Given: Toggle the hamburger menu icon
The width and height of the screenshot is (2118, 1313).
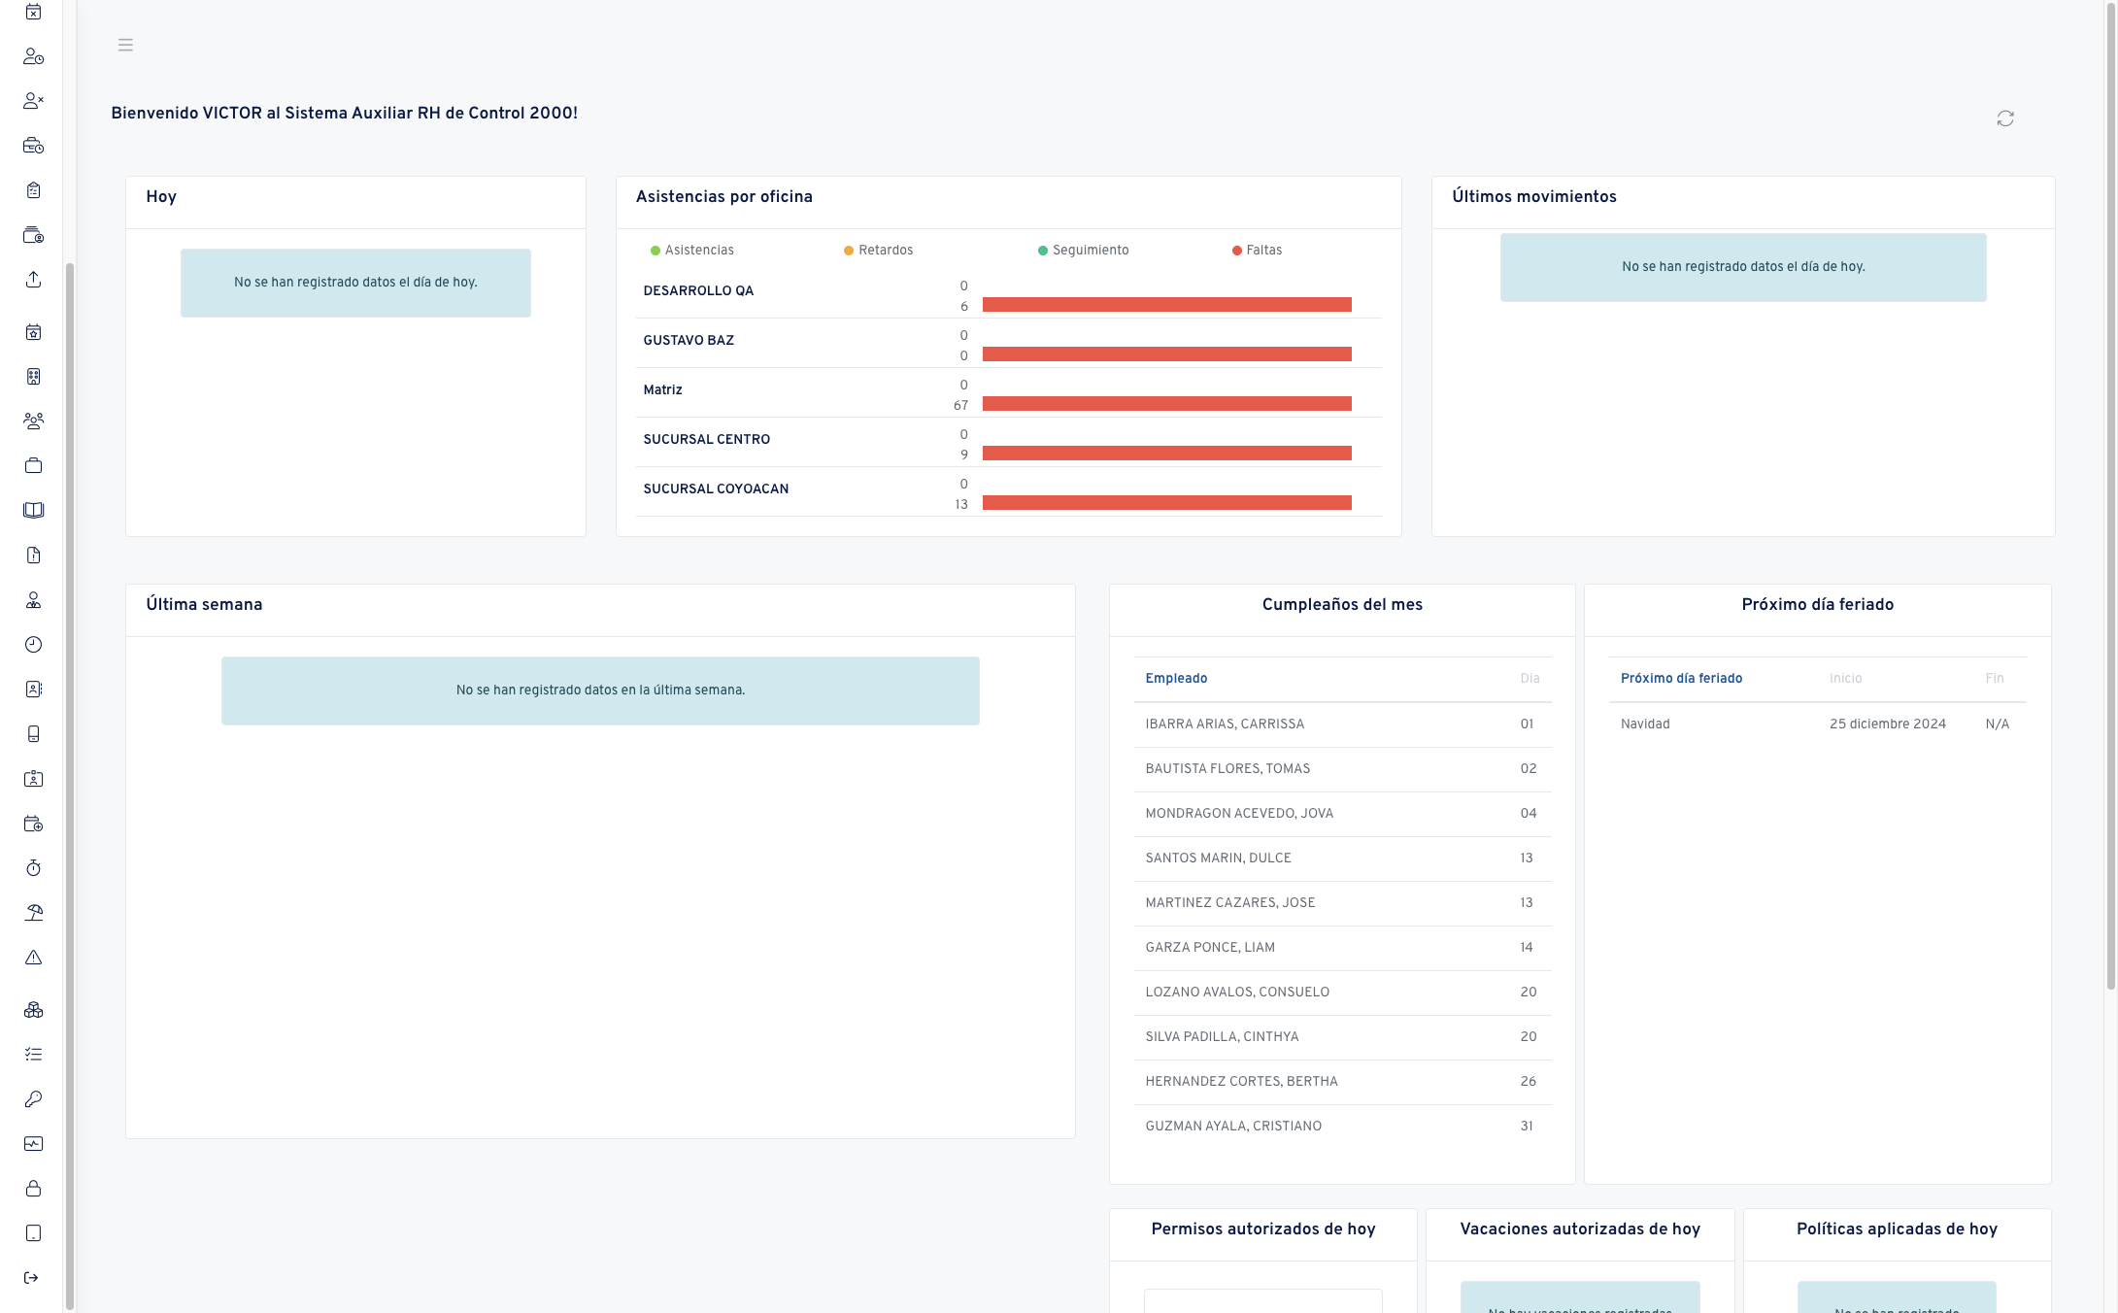Looking at the screenshot, I should pos(125,45).
